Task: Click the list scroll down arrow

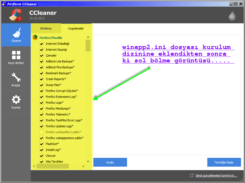Action: [88, 161]
